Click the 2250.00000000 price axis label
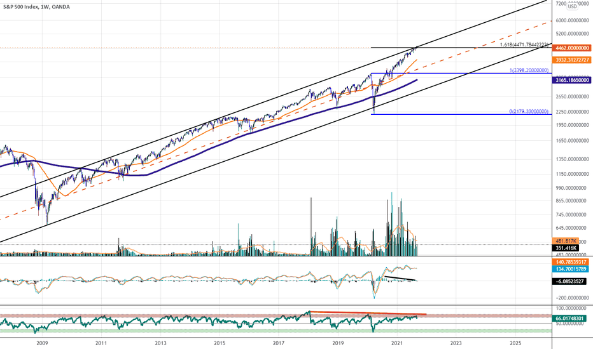This screenshot has height=349, width=593. coord(572,112)
